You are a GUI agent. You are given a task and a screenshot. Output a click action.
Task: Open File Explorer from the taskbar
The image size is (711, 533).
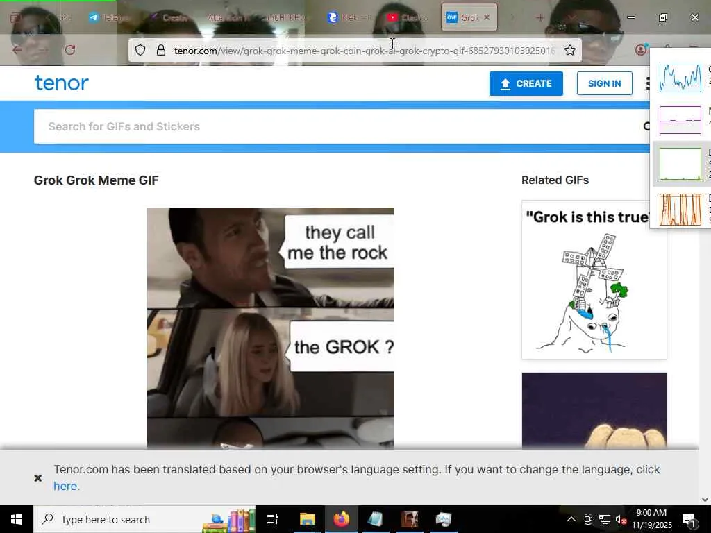(x=307, y=519)
